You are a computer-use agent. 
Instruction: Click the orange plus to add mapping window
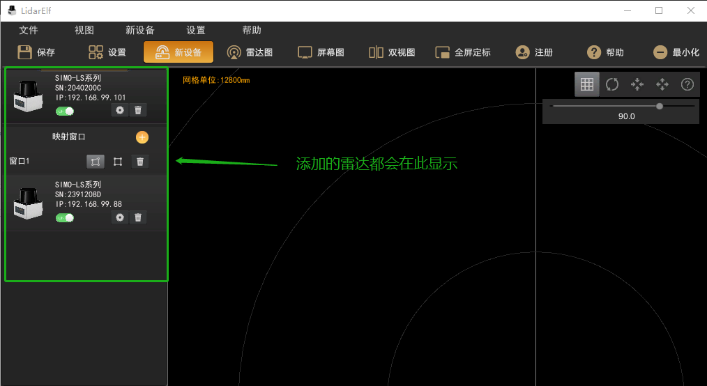[142, 137]
